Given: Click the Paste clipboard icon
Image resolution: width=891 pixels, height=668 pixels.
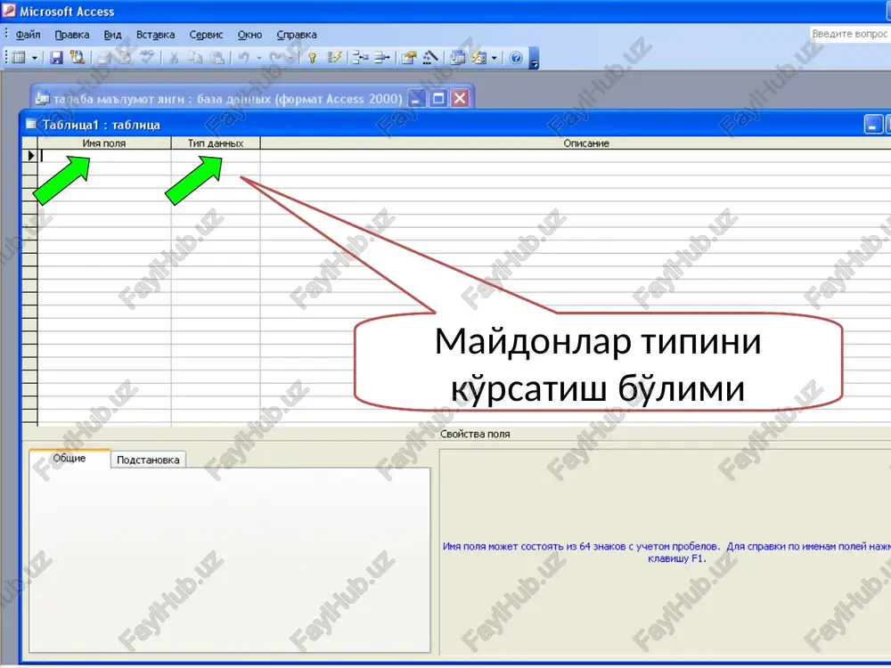Looking at the screenshot, I should click(217, 57).
